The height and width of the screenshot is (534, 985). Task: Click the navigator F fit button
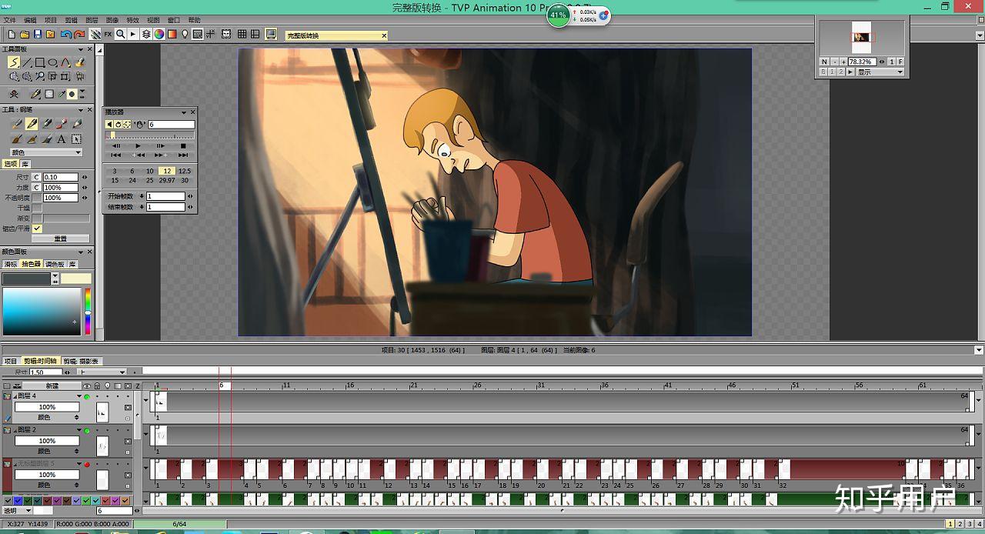pos(900,62)
